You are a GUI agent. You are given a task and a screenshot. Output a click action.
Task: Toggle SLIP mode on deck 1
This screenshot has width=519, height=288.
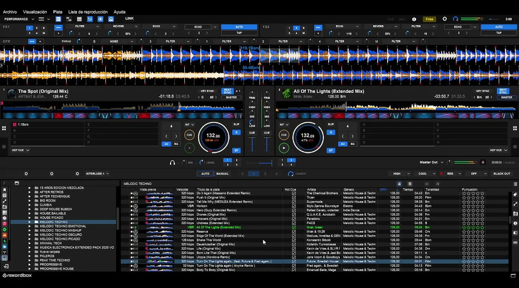pos(236,124)
